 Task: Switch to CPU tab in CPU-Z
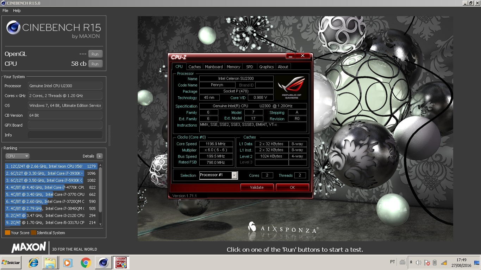[179, 66]
